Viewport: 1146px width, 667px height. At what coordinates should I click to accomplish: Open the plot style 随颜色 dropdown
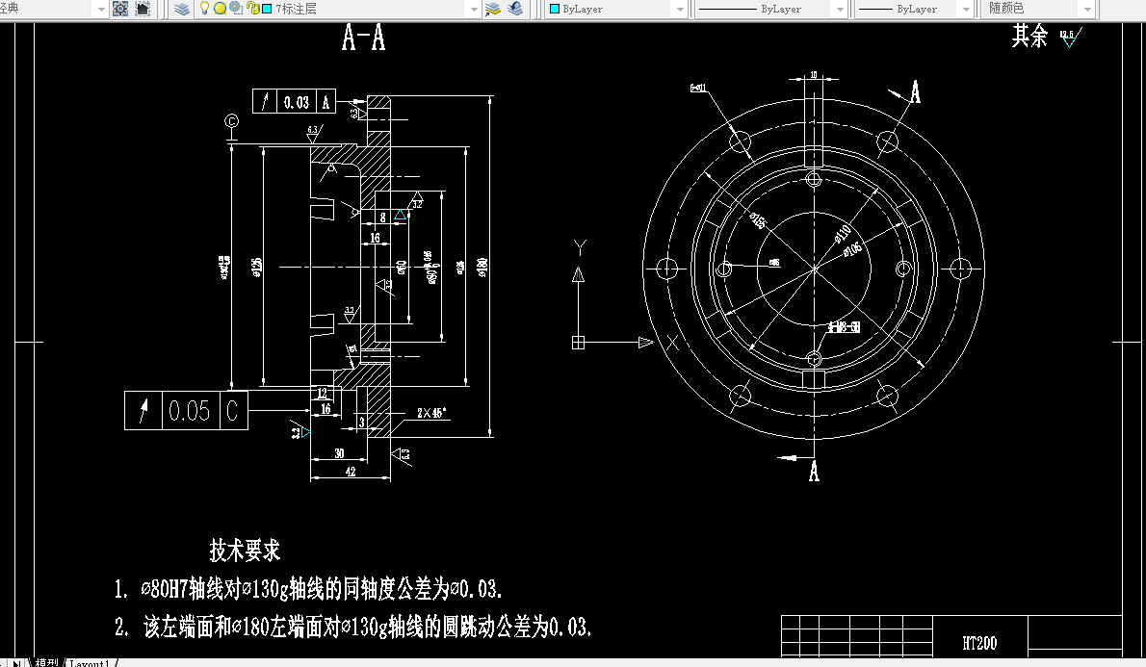[1087, 9]
